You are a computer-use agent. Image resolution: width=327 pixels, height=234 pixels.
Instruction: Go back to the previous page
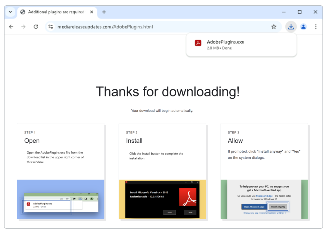point(11,27)
